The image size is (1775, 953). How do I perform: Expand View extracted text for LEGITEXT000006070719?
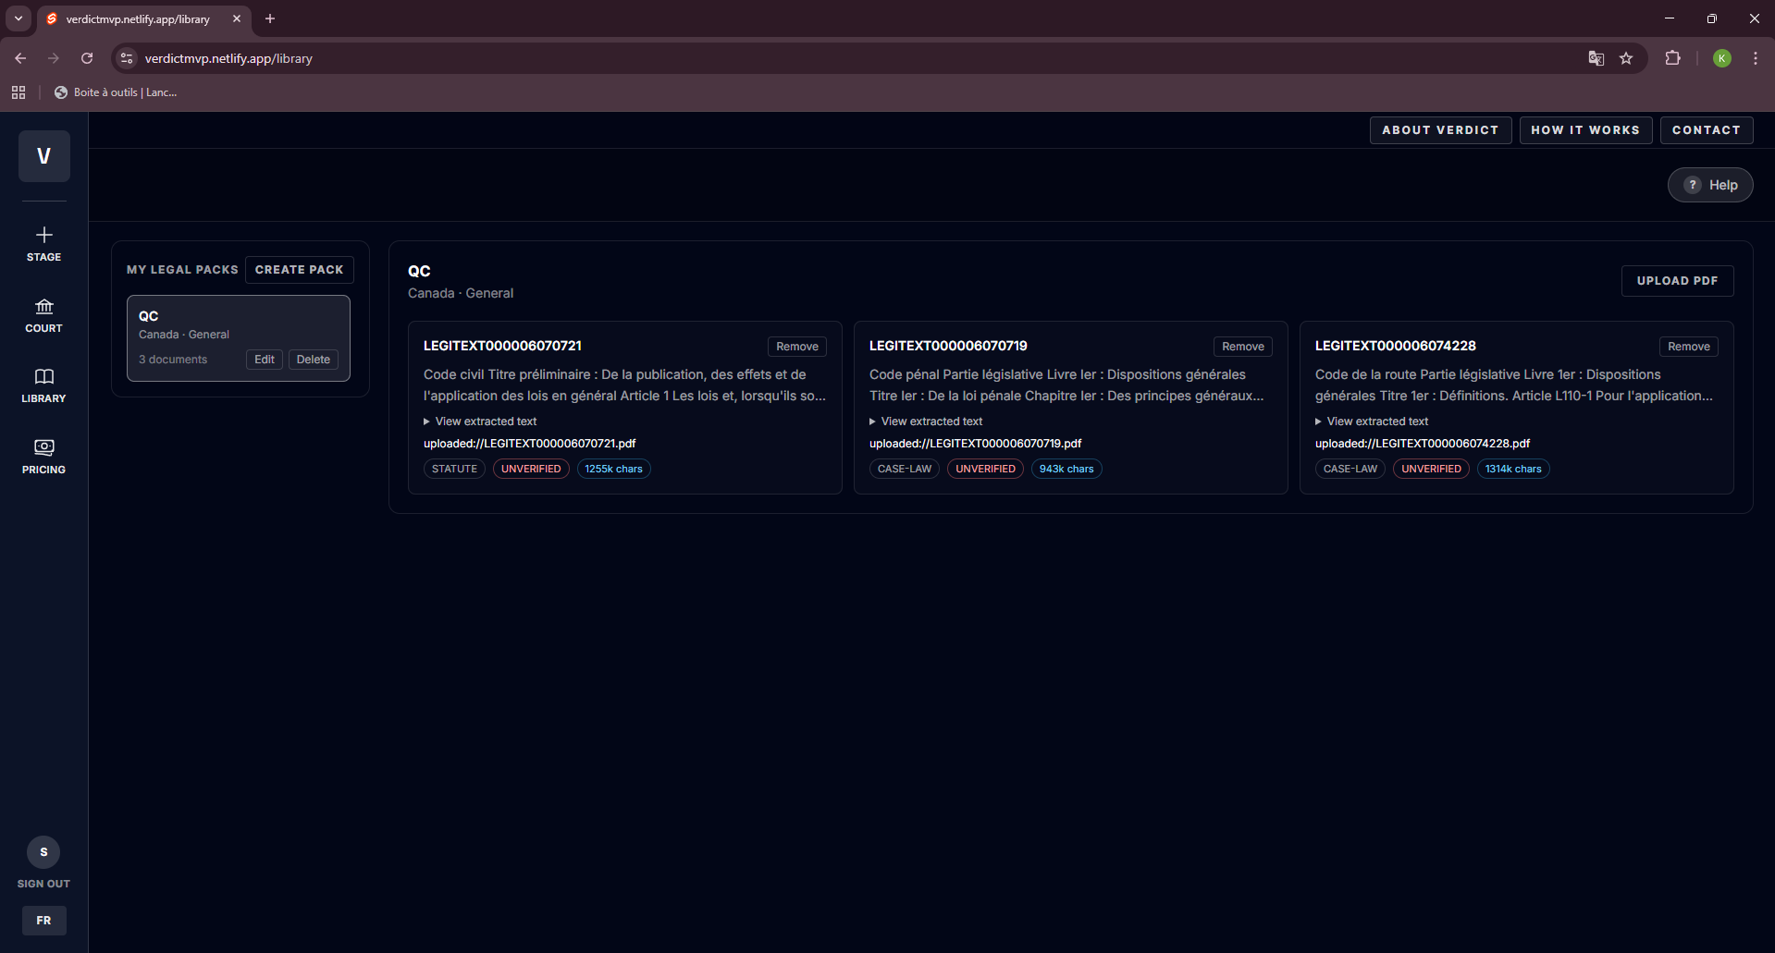point(926,422)
